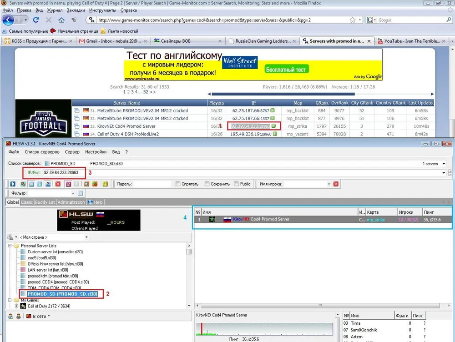Switch to the Buddy List tab
This screenshot has width=455, height=342.
[x=45, y=202]
